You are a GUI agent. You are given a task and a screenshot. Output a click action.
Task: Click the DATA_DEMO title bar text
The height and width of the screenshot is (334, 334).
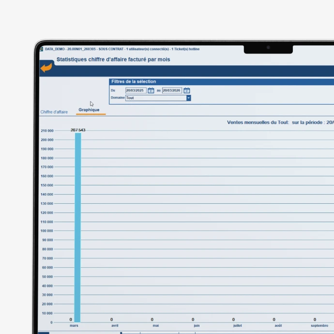tap(122, 49)
